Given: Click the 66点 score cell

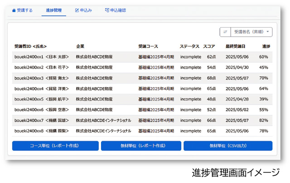Looking at the screenshot, I should click(x=212, y=121).
